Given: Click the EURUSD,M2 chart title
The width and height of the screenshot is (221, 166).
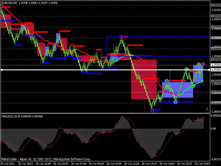Looking at the screenshot, I should pos(9,3).
